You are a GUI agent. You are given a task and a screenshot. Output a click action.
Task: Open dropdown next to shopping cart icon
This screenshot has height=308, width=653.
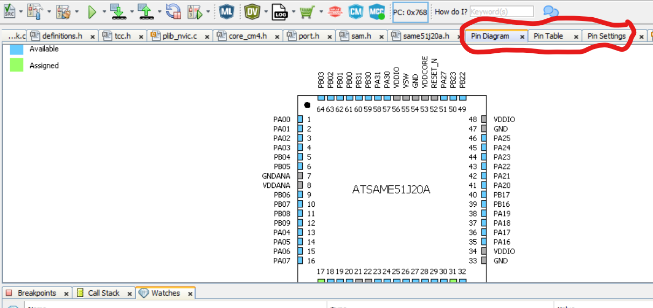(x=321, y=11)
